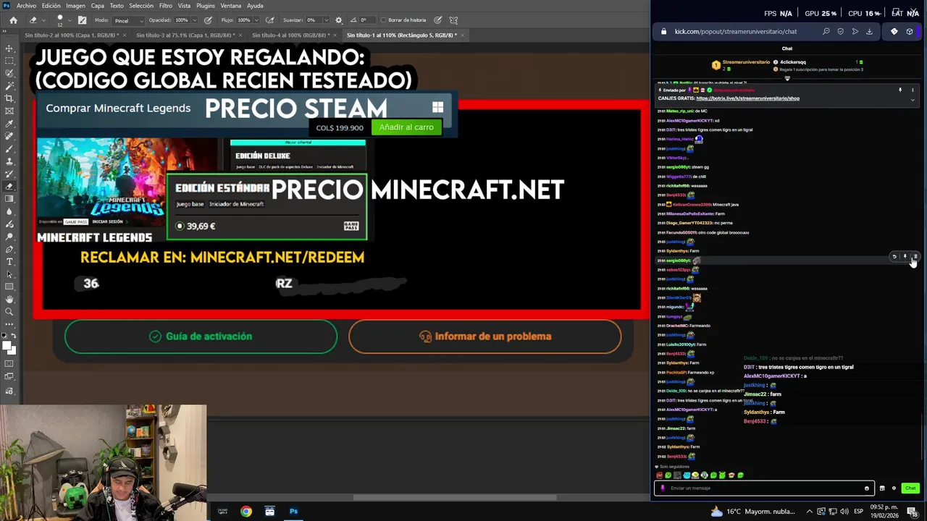Image resolution: width=927 pixels, height=521 pixels.
Task: Collapse the chat leaderboard arrow
Action: (x=787, y=78)
